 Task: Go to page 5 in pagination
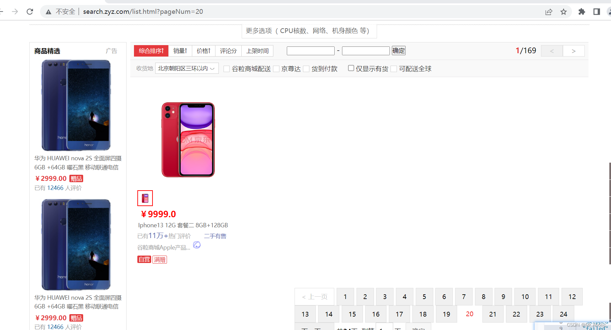(425, 297)
